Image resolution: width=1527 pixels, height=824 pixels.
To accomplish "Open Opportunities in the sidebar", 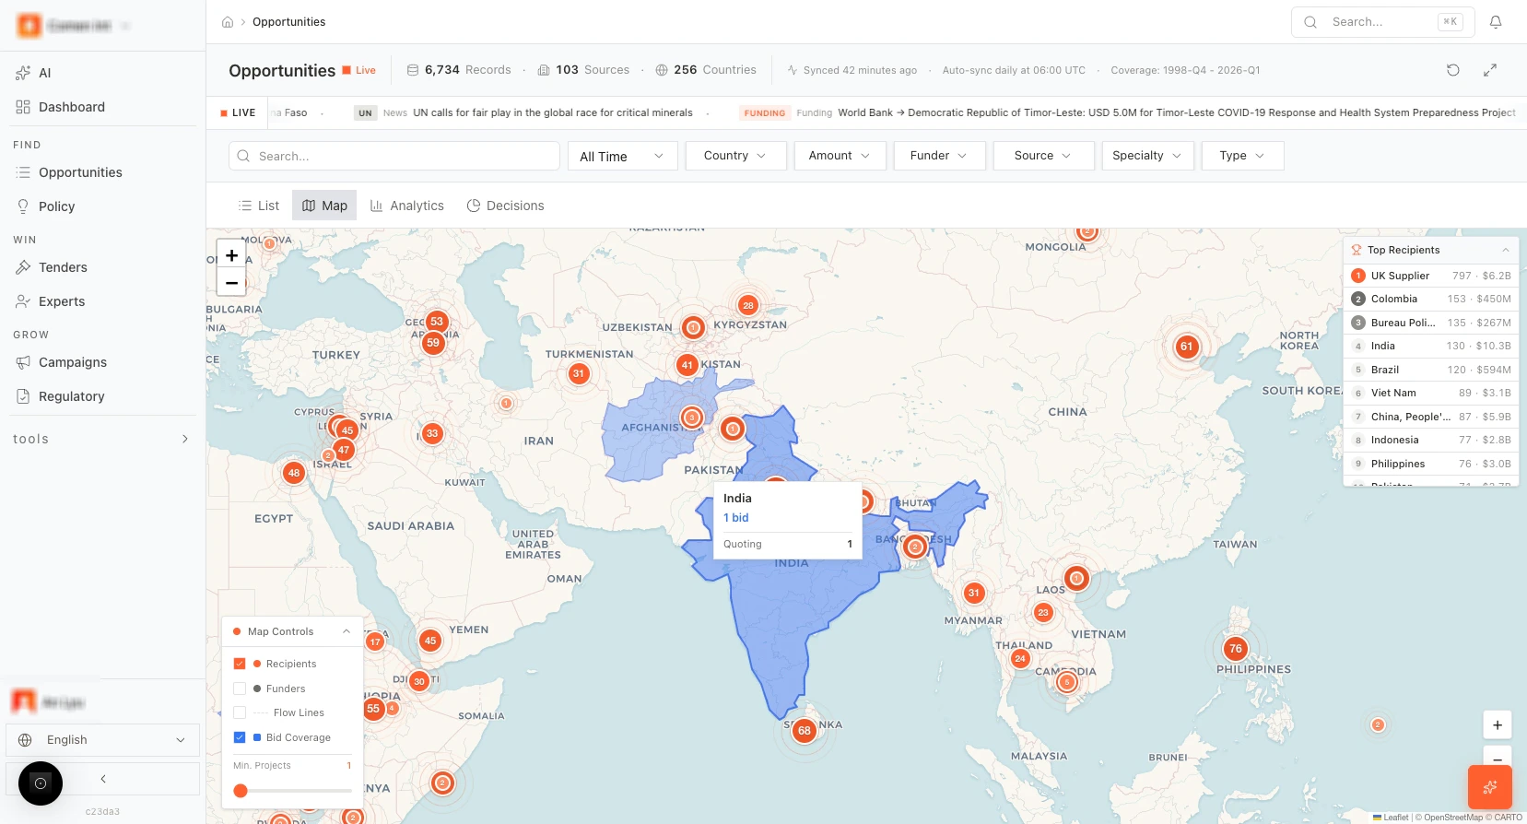I will 102,172.
